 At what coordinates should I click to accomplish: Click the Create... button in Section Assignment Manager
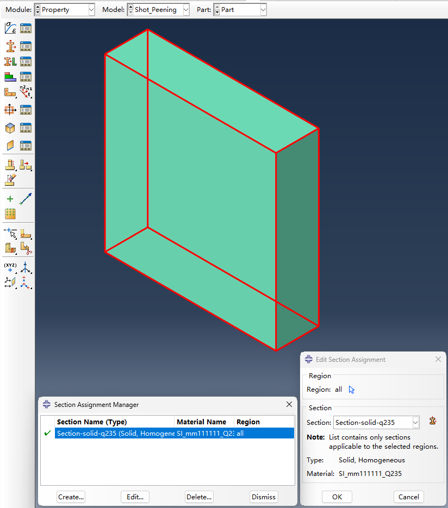(71, 497)
